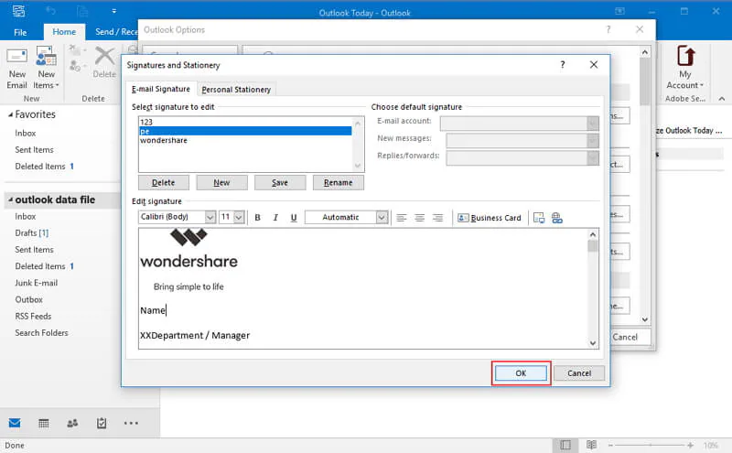Collapse the Favorites folder group
Image resolution: width=732 pixels, height=453 pixels.
10,115
